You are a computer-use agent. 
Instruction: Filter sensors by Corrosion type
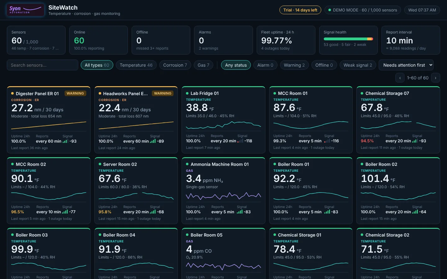point(175,65)
